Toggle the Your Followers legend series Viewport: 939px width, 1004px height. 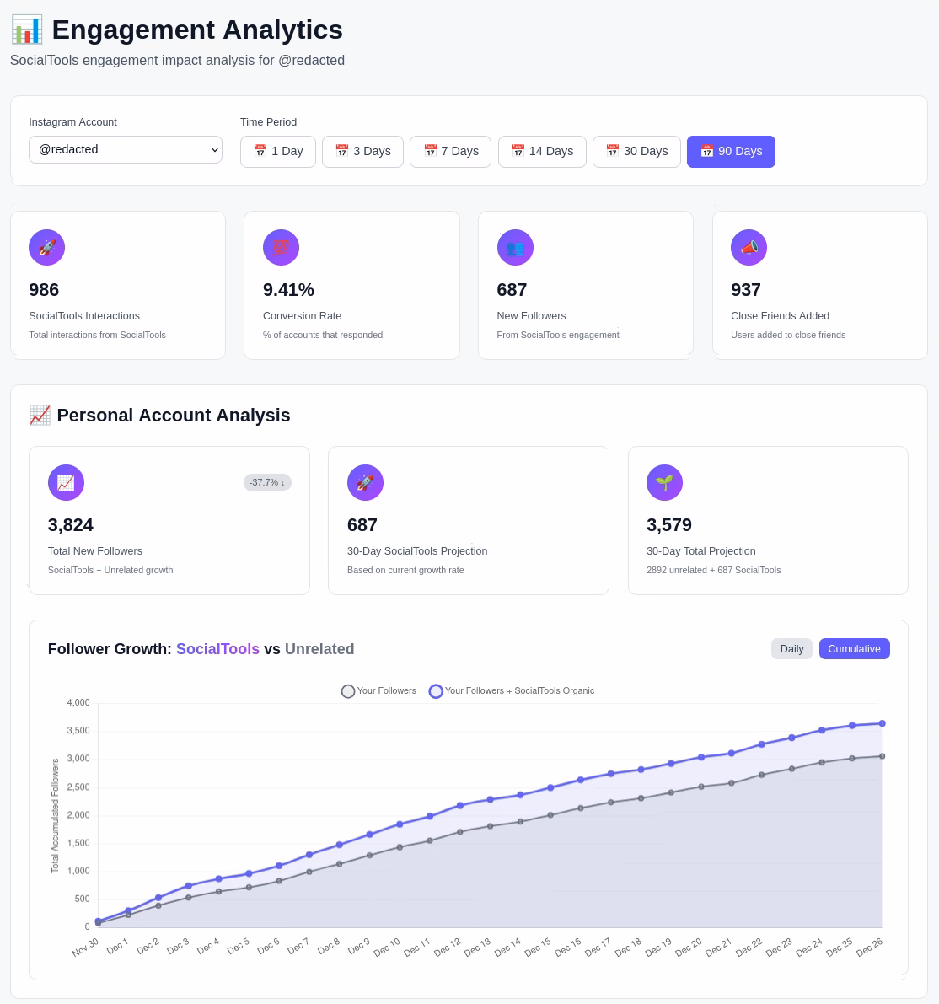378,691
